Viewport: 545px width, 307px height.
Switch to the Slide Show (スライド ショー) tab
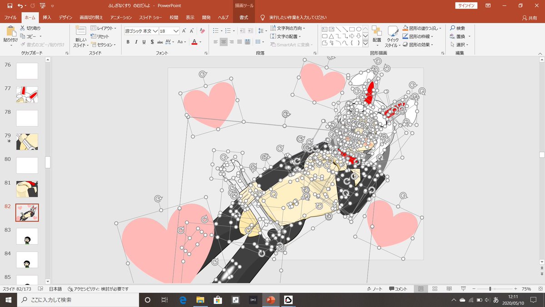click(x=150, y=17)
